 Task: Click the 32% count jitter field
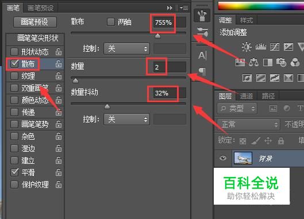pyautogui.click(x=170, y=93)
